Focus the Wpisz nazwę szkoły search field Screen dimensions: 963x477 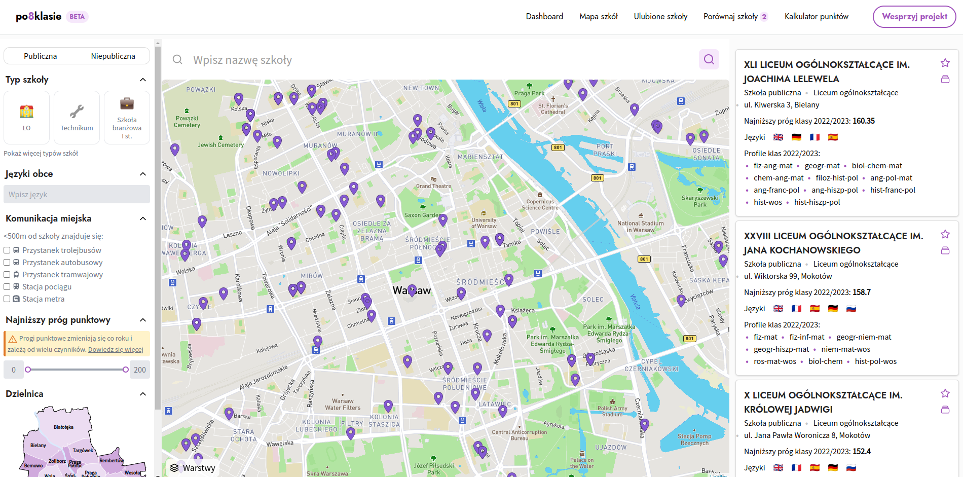[x=436, y=60]
